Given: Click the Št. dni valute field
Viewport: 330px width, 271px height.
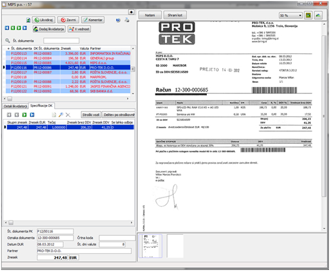Looking at the screenshot, I should coord(112,244).
